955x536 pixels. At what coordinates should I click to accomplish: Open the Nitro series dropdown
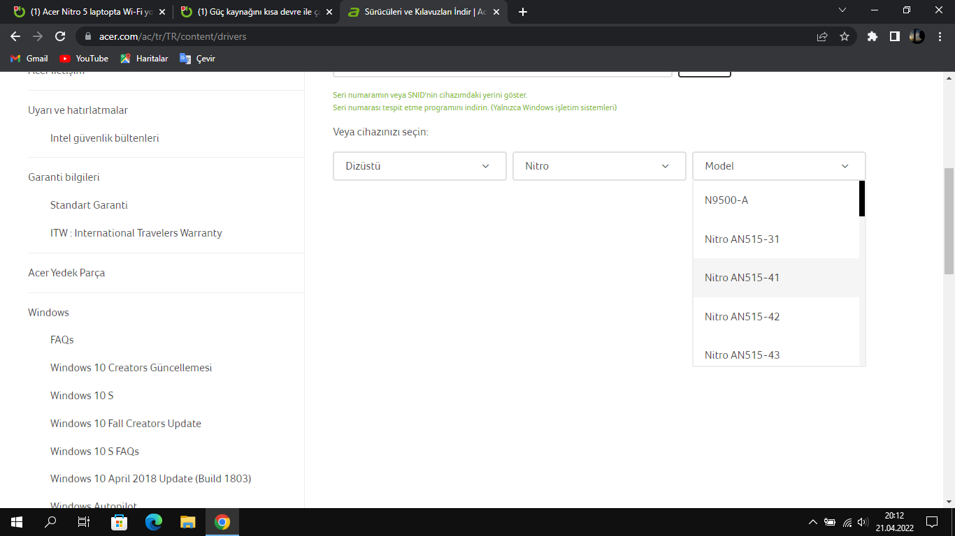coord(599,166)
